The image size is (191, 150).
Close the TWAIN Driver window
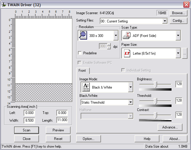point(186,5)
